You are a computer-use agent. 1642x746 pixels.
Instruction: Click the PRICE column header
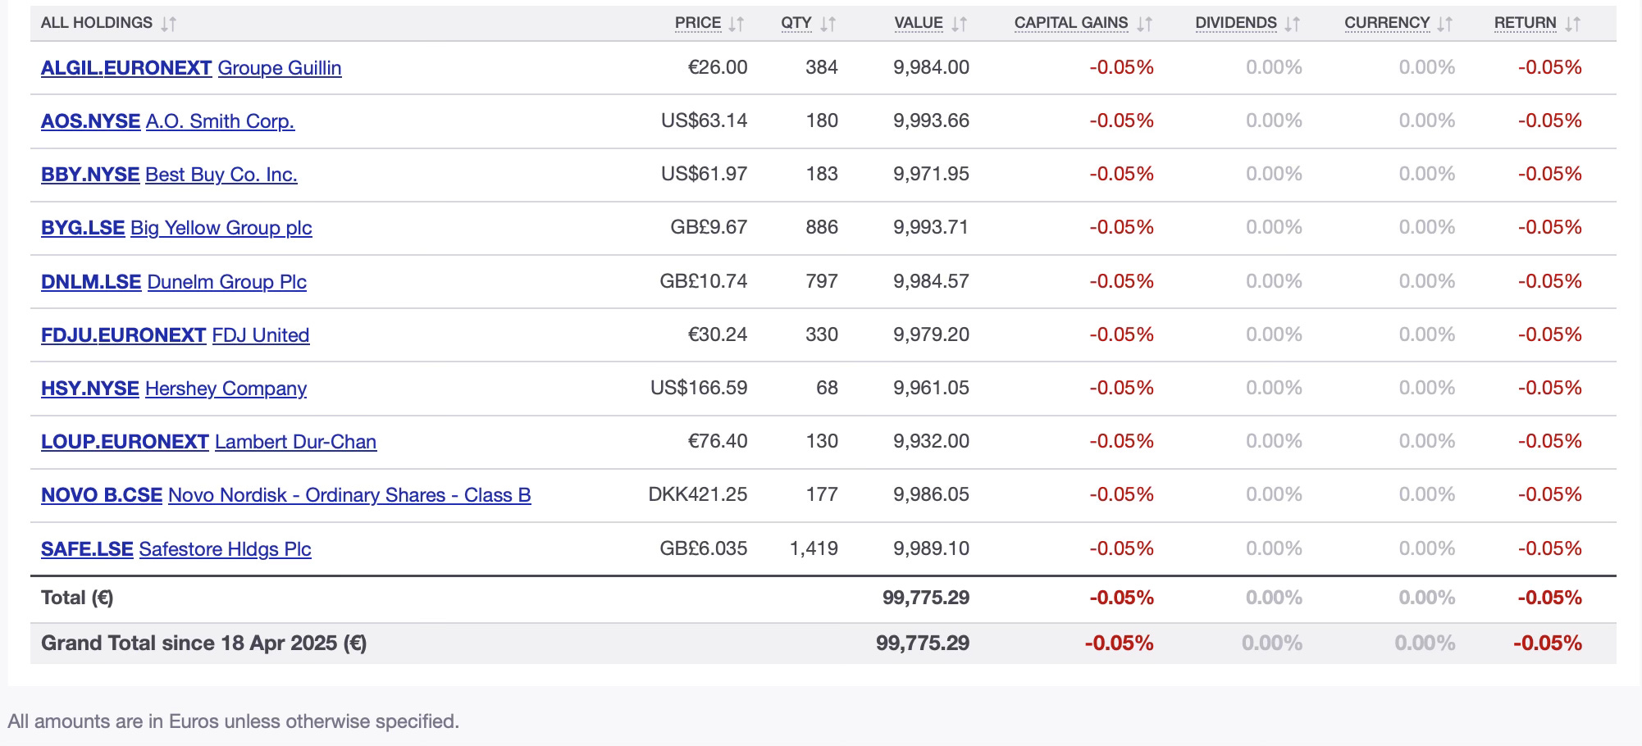pyautogui.click(x=698, y=23)
